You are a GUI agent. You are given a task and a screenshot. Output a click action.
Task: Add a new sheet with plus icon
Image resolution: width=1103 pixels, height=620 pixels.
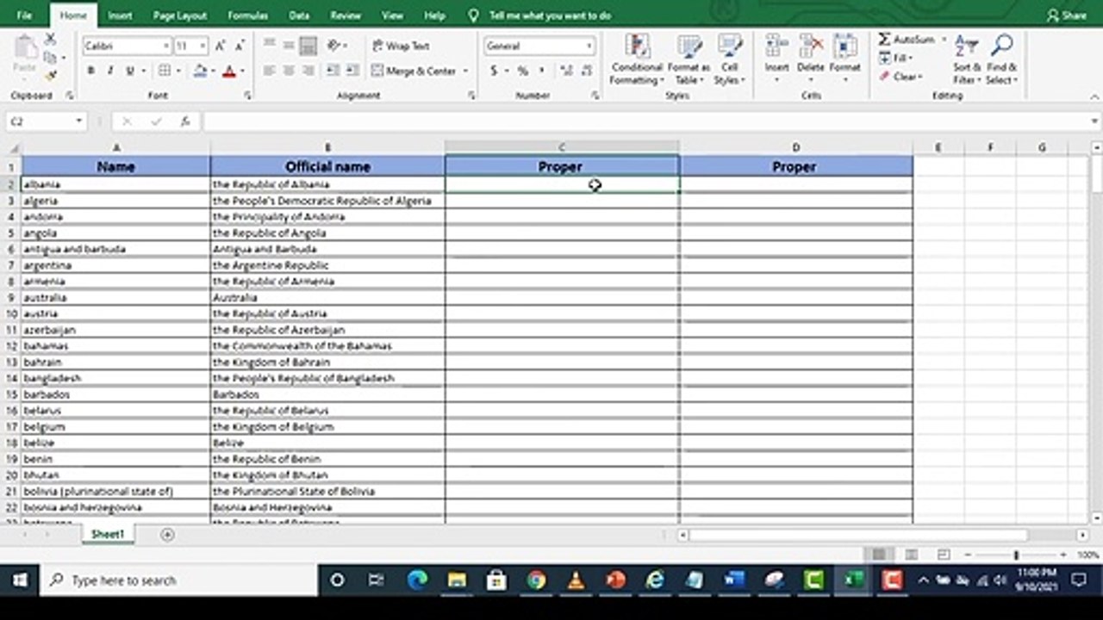point(167,535)
